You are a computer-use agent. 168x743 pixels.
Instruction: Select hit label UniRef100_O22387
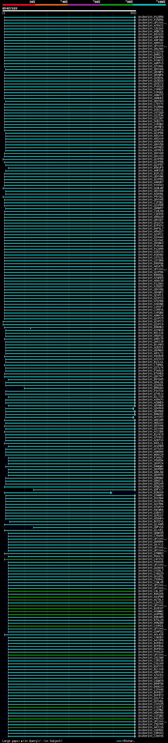coord(151,119)
